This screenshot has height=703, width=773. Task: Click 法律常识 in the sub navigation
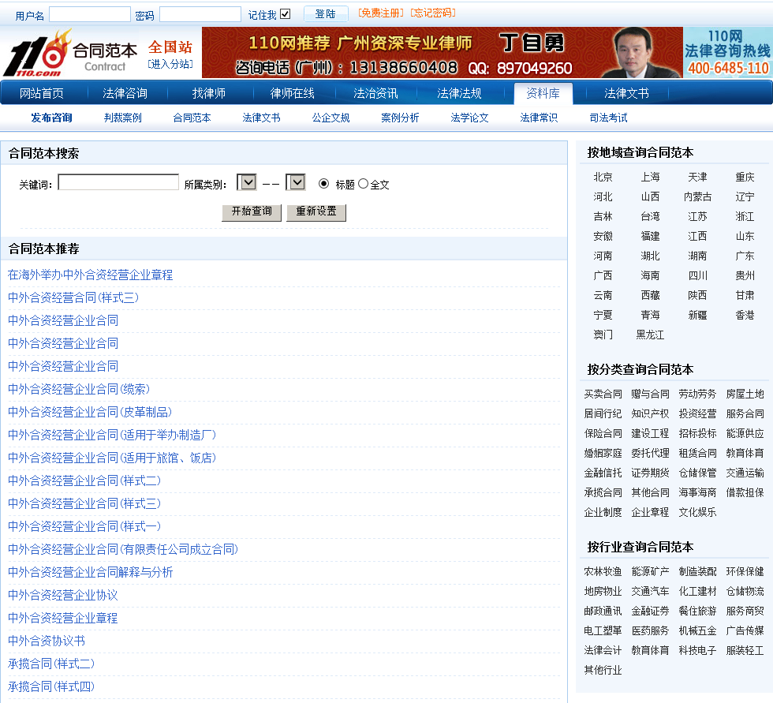(539, 118)
